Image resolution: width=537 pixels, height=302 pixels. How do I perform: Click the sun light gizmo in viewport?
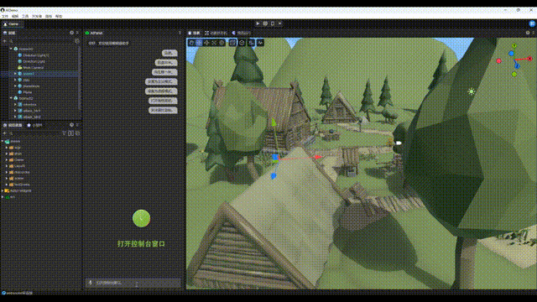[472, 91]
